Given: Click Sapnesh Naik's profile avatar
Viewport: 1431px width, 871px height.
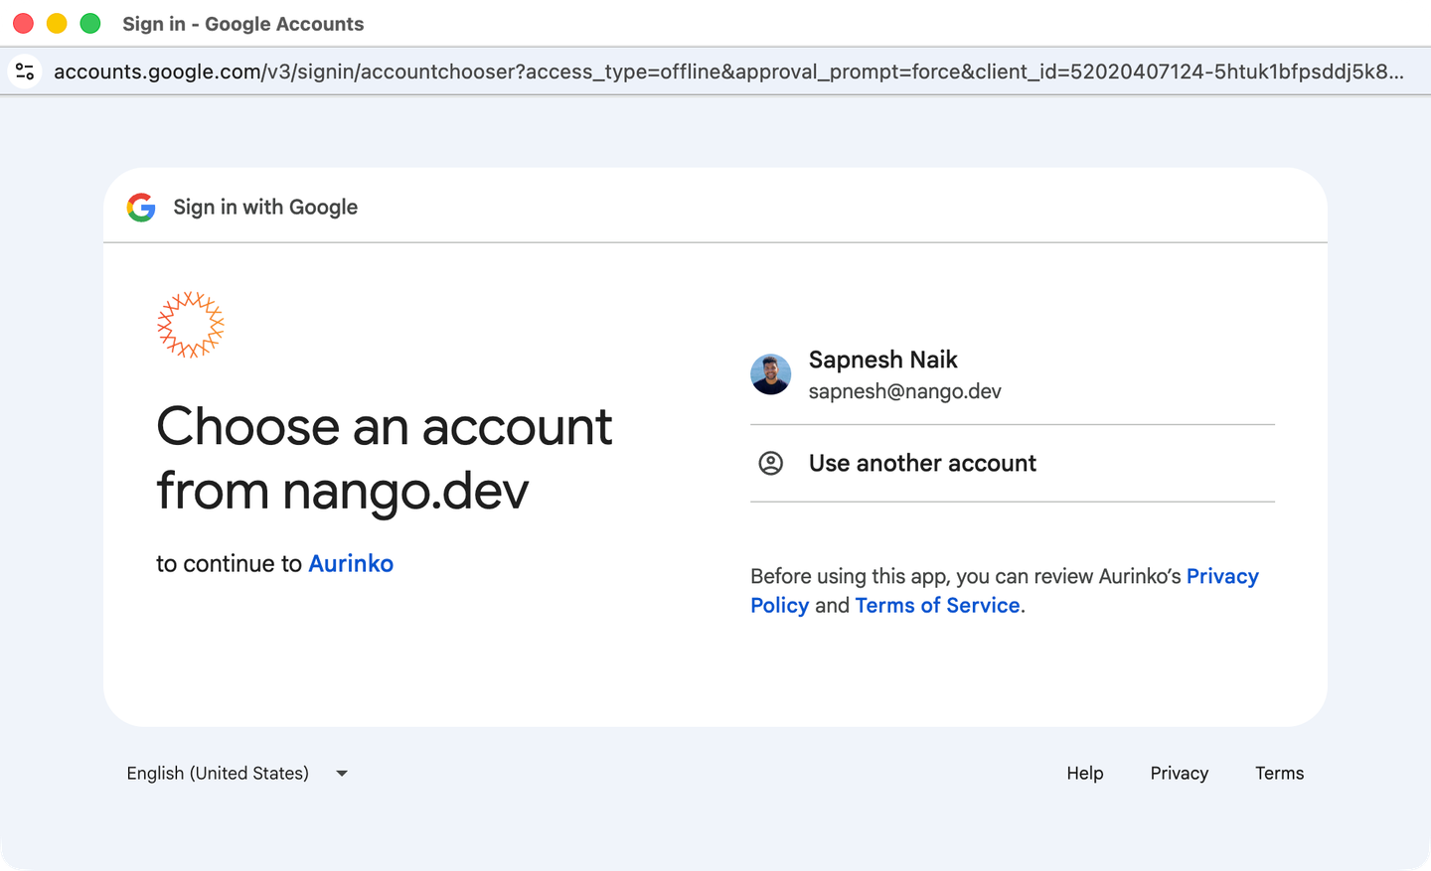Looking at the screenshot, I should coord(770,374).
